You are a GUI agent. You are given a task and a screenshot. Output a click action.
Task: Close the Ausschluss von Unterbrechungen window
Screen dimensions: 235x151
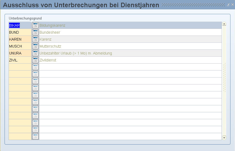click(232, 5)
